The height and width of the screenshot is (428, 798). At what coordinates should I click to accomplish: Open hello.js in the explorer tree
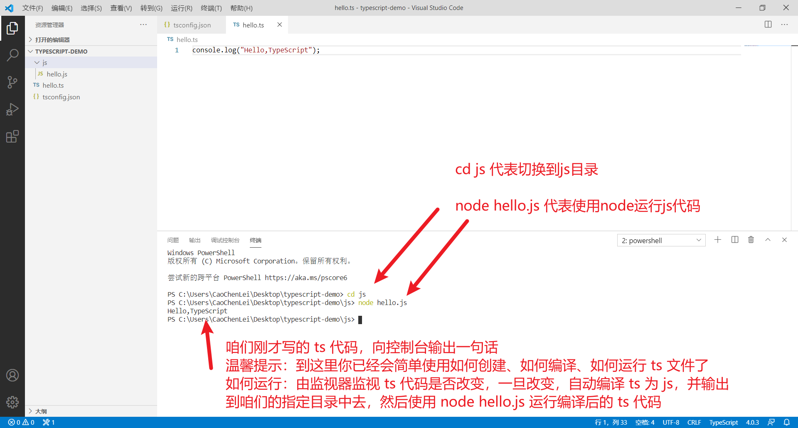pyautogui.click(x=91, y=74)
